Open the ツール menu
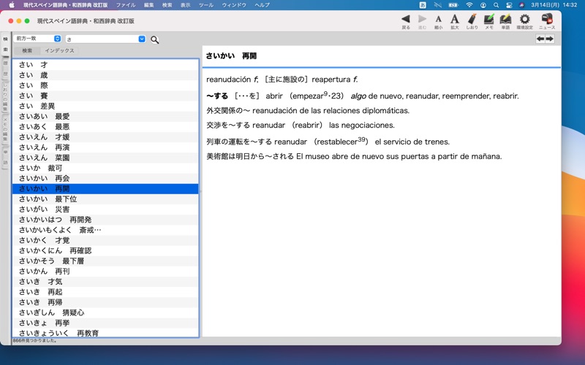 click(x=206, y=5)
